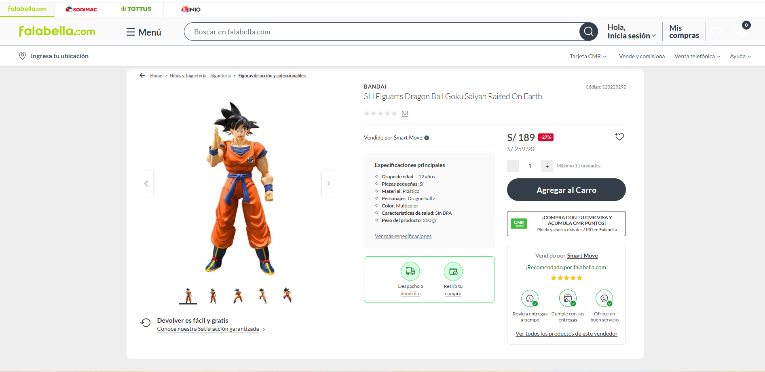
Task: Click the back arrow in breadcrumb
Action: click(x=142, y=75)
